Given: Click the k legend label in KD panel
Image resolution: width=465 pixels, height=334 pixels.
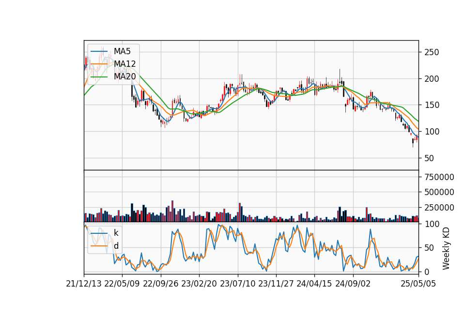Looking at the screenshot, I should [116, 233].
